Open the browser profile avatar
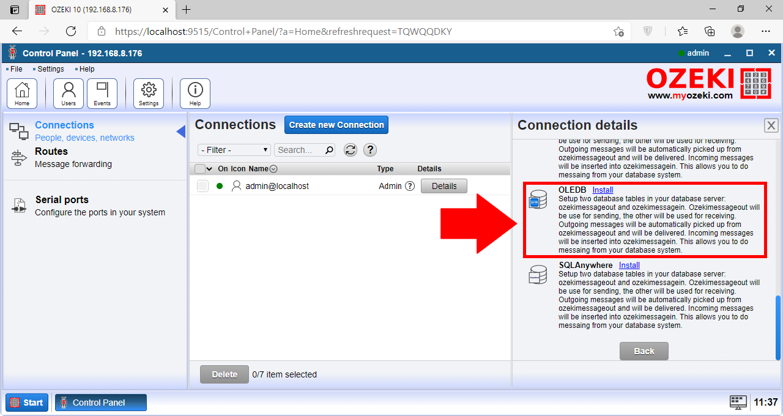The height and width of the screenshot is (416, 783). 738,31
